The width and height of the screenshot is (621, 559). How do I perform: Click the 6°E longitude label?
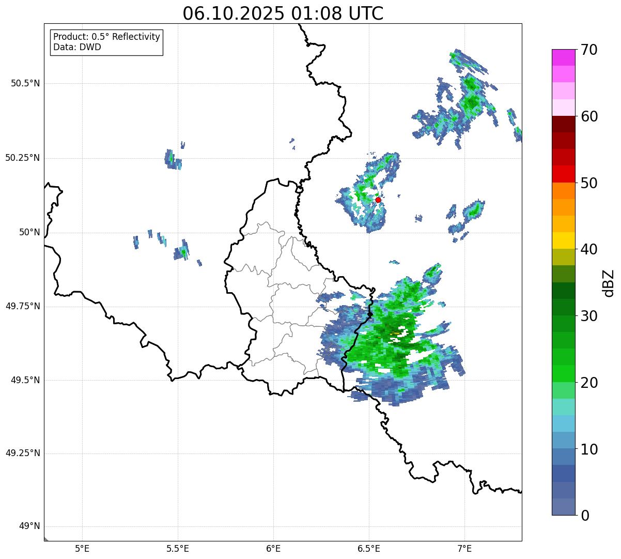[273, 549]
